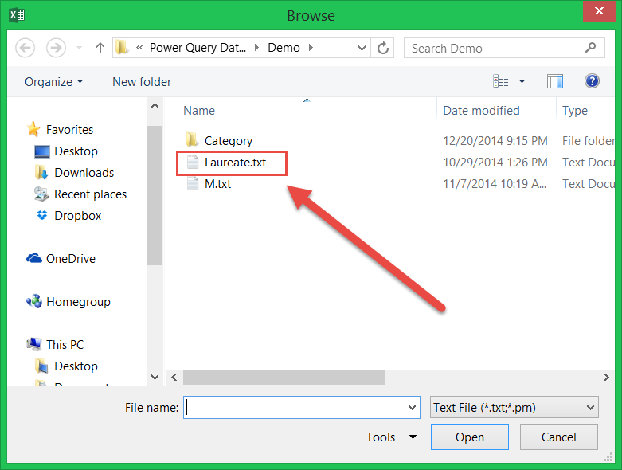Click the Up one level arrow
This screenshot has height=470, width=622.
pos(100,48)
